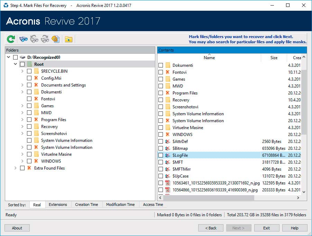Viewport: 312px width, 236px height.
Task: Expand the WINDOWS folder in tree
Action: click(x=22, y=161)
